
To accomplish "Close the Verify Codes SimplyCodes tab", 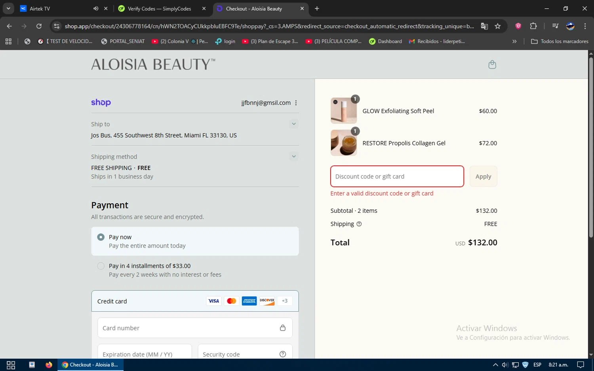I will tap(204, 8).
